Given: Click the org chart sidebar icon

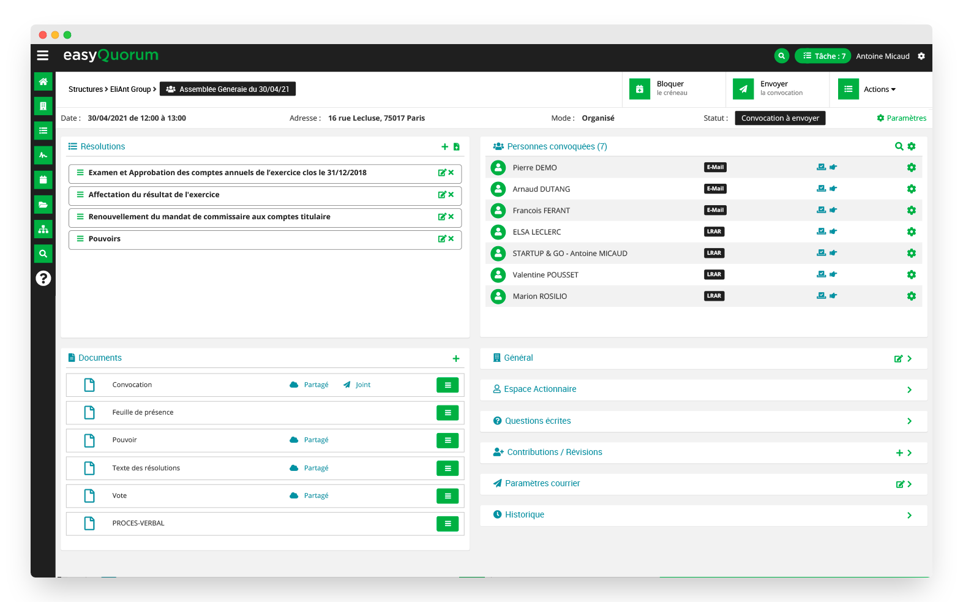Looking at the screenshot, I should [x=43, y=229].
